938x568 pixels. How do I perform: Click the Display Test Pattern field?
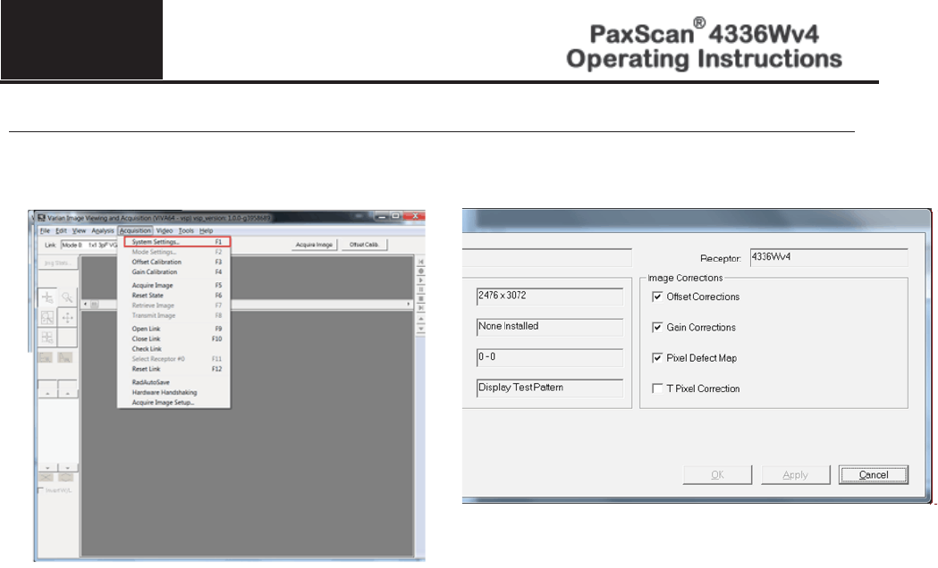coord(550,388)
